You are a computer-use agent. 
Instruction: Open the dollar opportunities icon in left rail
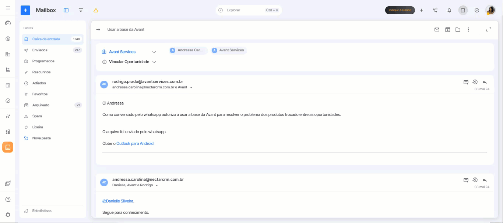click(x=8, y=39)
